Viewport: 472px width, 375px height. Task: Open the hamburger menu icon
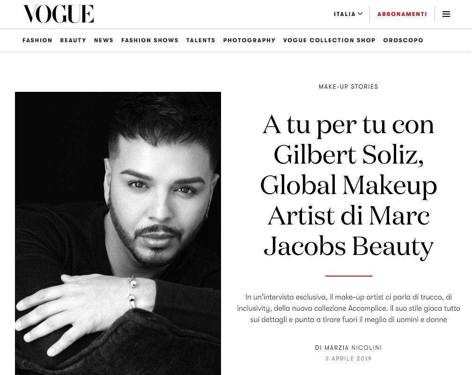tap(446, 14)
